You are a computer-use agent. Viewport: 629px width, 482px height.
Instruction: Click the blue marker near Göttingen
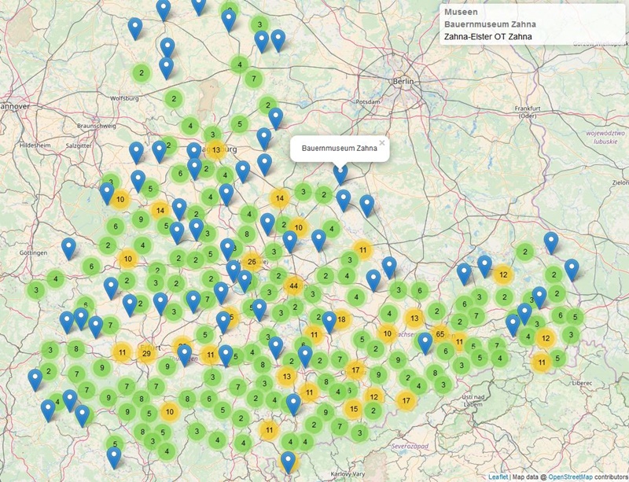[68, 244]
